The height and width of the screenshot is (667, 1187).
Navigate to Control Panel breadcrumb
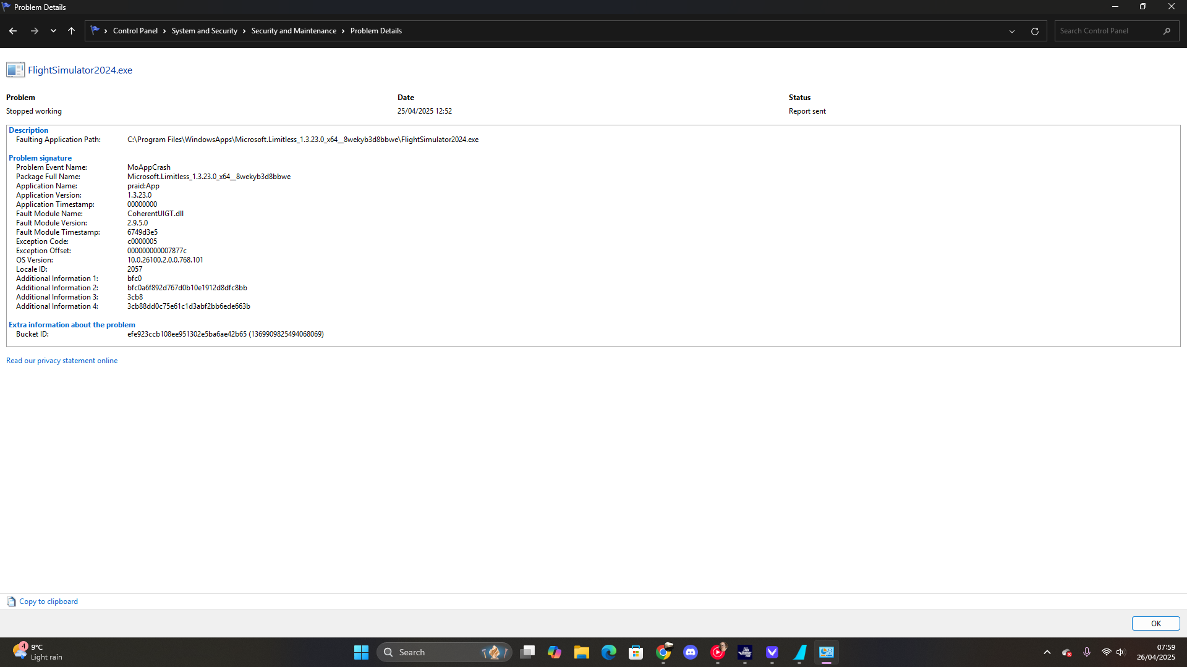tap(135, 31)
